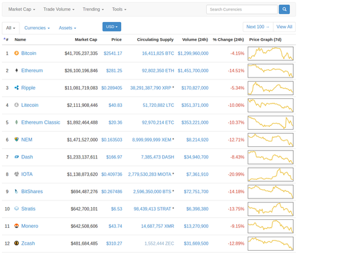Click Ethereum's 7d price graph
This screenshot has height=254, width=340.
(270, 71)
